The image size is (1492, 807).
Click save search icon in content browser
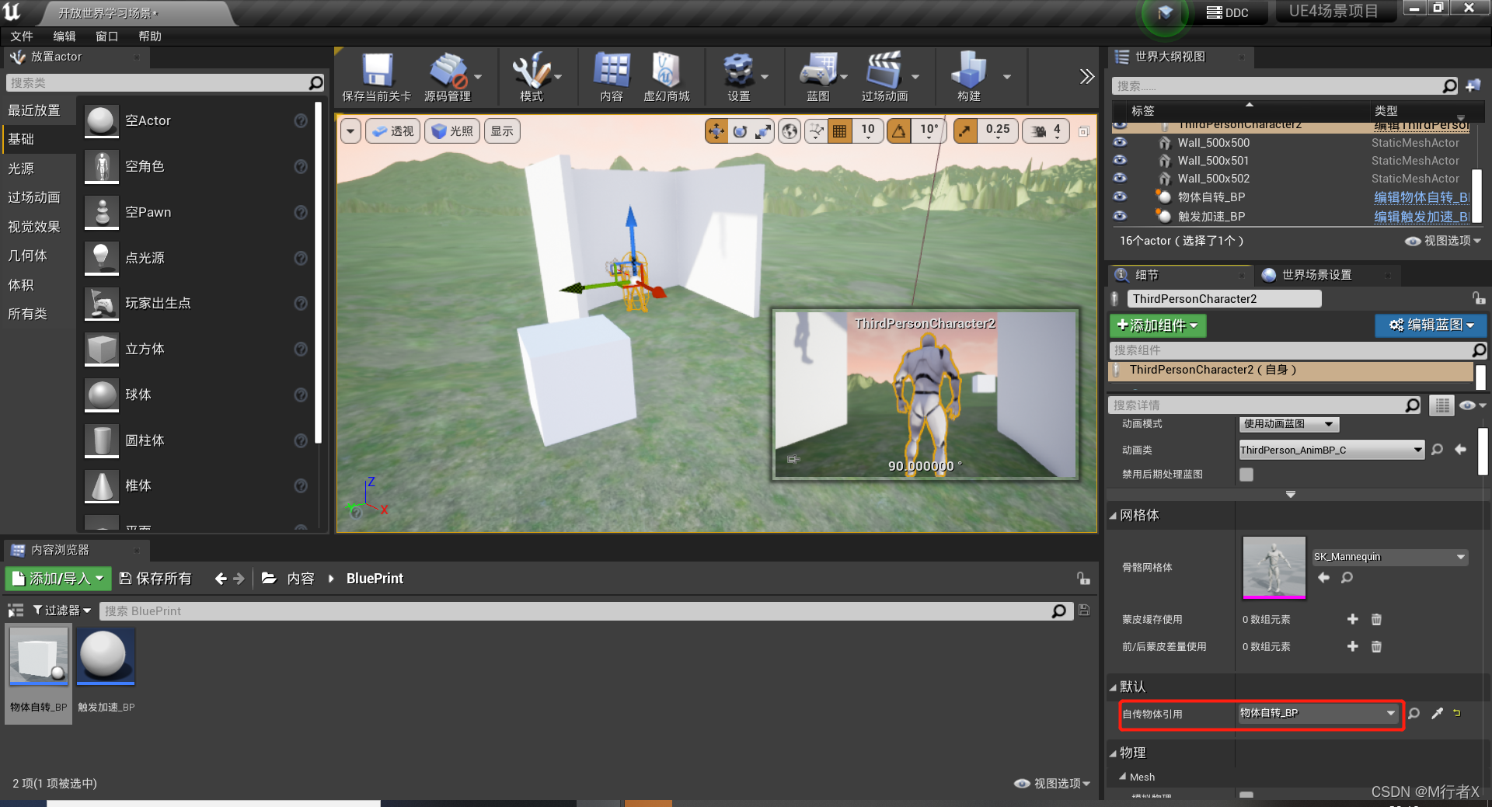click(1084, 610)
